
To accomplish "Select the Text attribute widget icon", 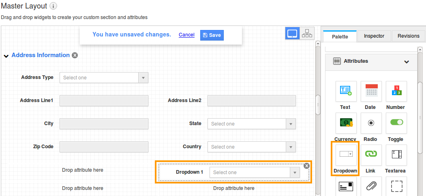I will pos(346,91).
